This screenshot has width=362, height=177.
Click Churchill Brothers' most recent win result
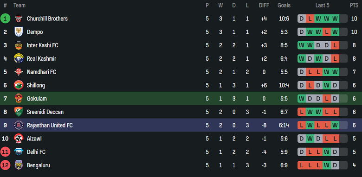point(335,19)
